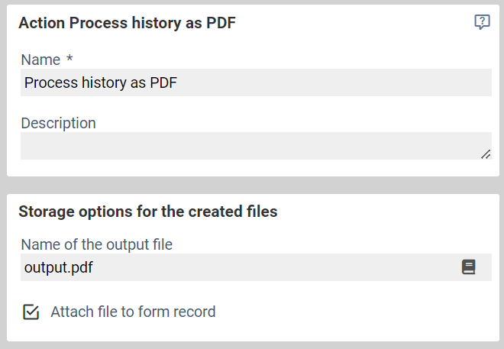
Task: Click the "Action Process history as PDF" heading
Action: pyautogui.click(x=127, y=23)
